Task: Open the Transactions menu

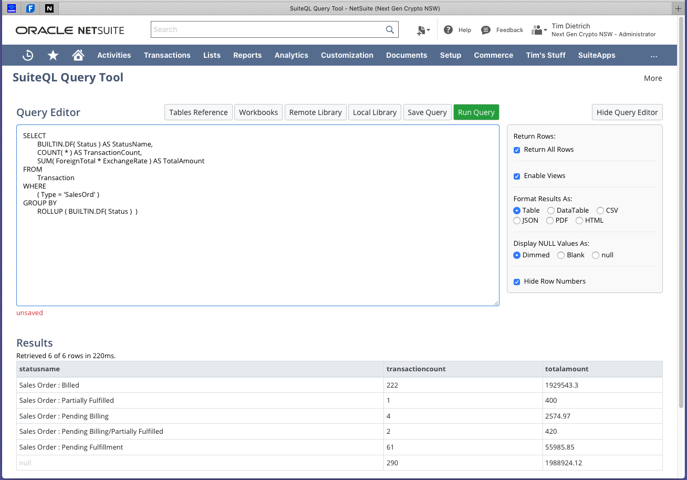Action: pos(167,55)
